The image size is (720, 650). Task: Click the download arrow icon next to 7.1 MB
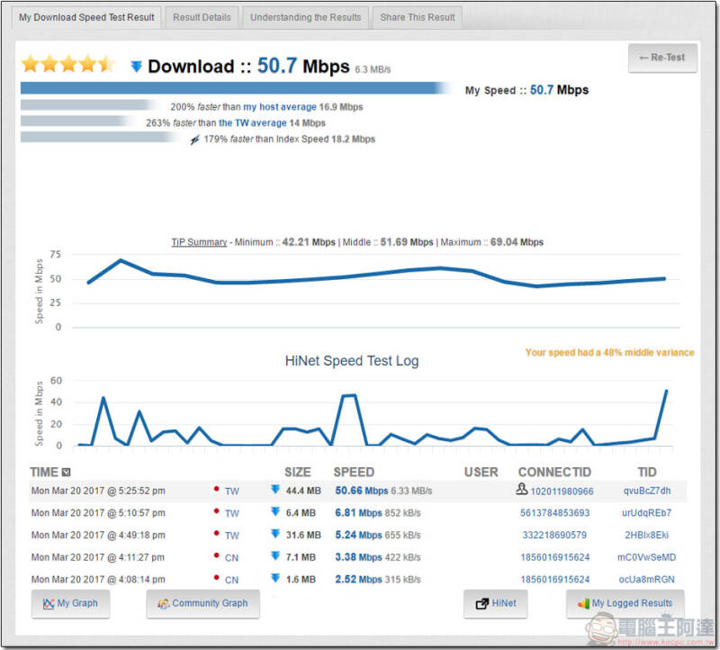pyautogui.click(x=275, y=555)
